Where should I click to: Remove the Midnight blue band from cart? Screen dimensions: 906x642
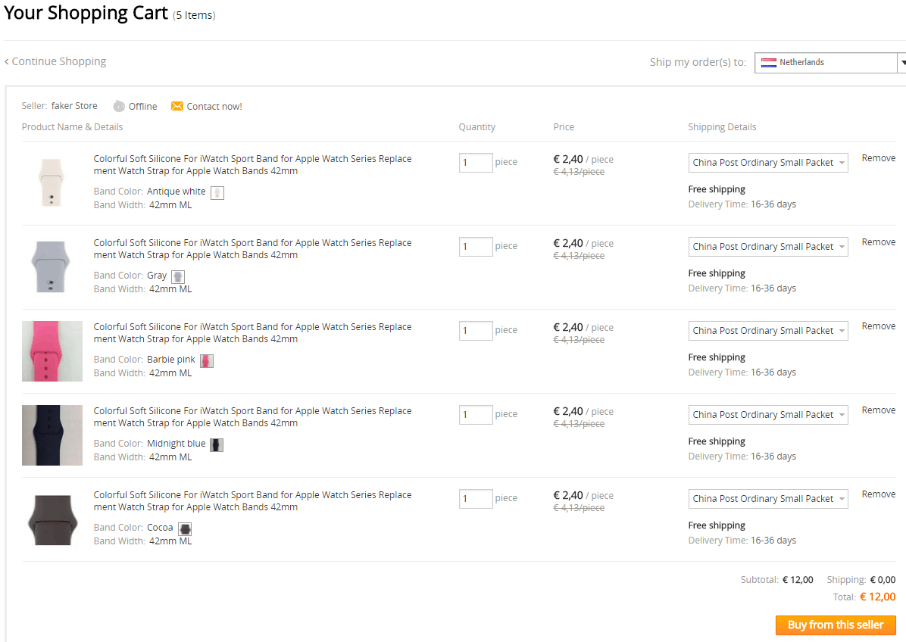click(879, 410)
